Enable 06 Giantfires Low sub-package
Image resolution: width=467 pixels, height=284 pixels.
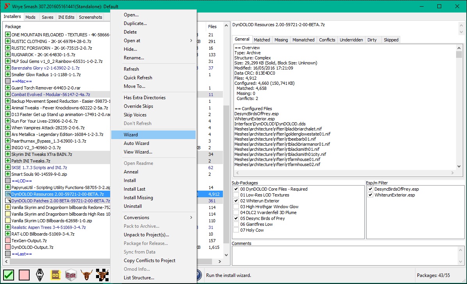pos(236,224)
